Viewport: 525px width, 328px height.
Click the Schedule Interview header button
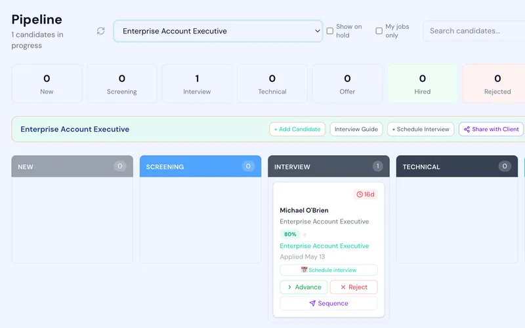pyautogui.click(x=421, y=129)
